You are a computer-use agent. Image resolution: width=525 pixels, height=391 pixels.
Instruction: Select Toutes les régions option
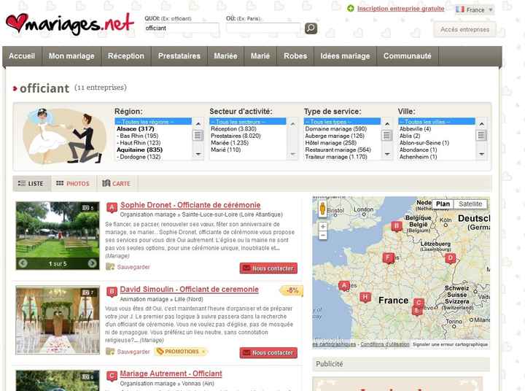pos(153,122)
